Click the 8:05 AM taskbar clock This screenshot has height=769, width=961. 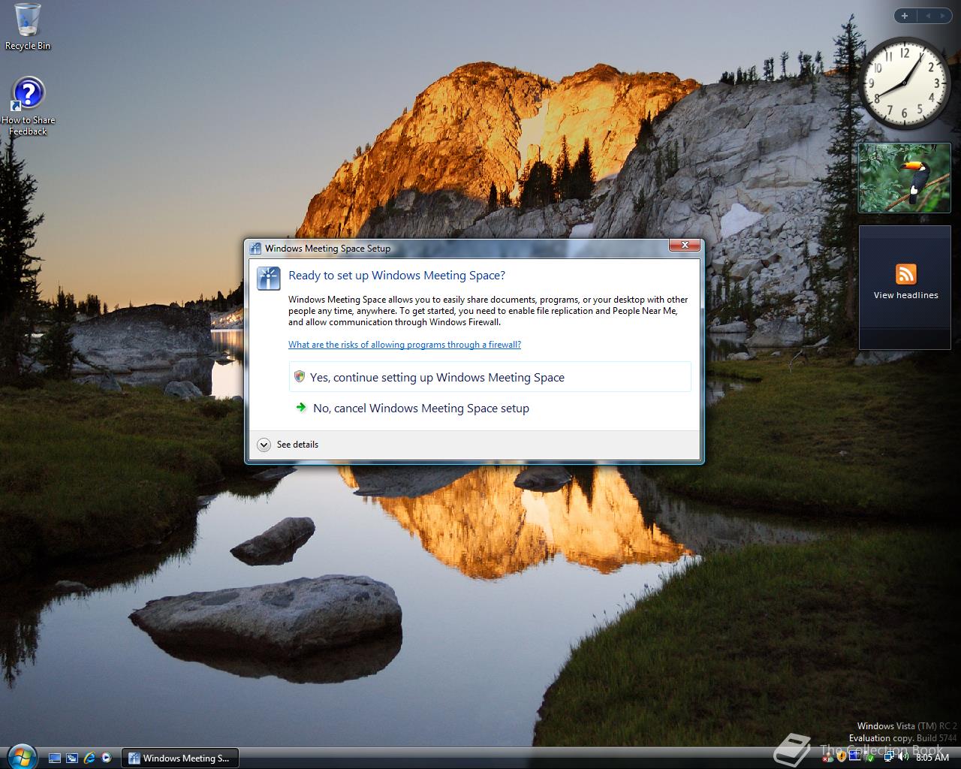coord(932,757)
